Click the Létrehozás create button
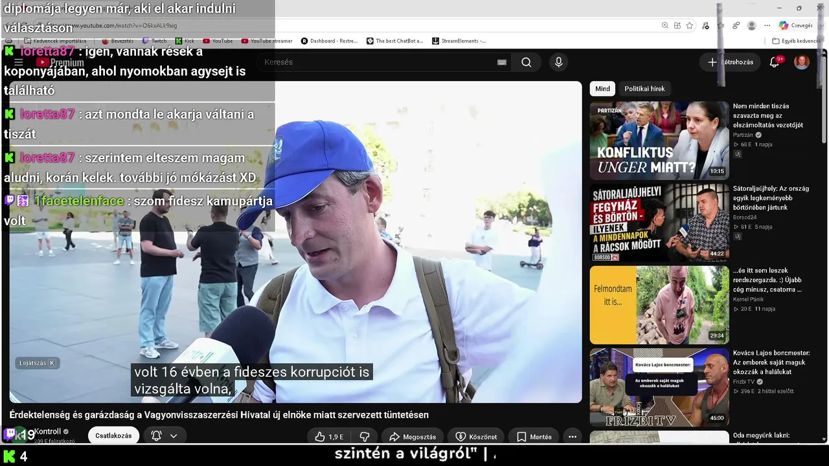The height and width of the screenshot is (466, 829). pyautogui.click(x=730, y=62)
